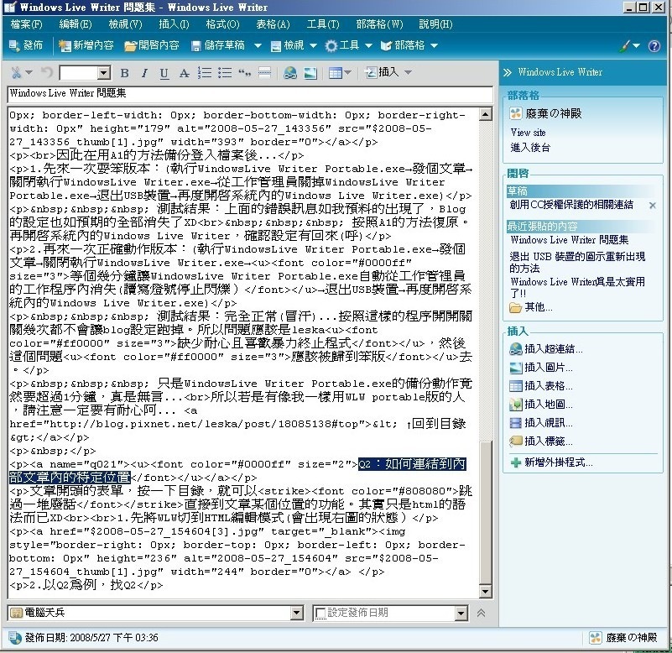672x653 pixels.
Task: Click 插入圖片 in sidebar
Action: coord(541,368)
